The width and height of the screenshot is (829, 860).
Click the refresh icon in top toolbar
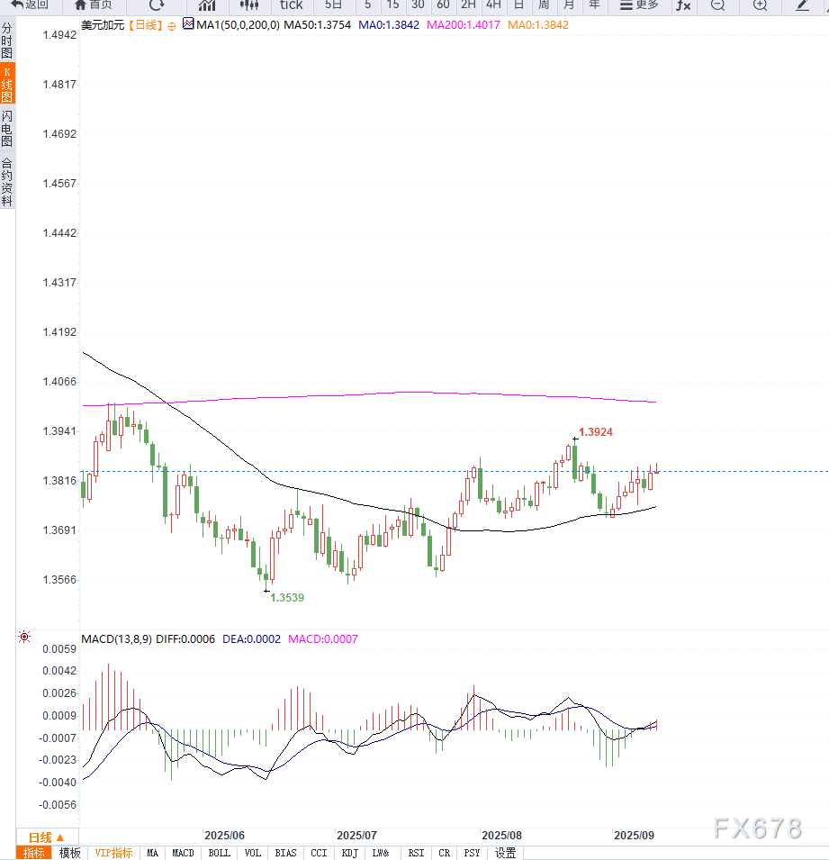click(157, 5)
